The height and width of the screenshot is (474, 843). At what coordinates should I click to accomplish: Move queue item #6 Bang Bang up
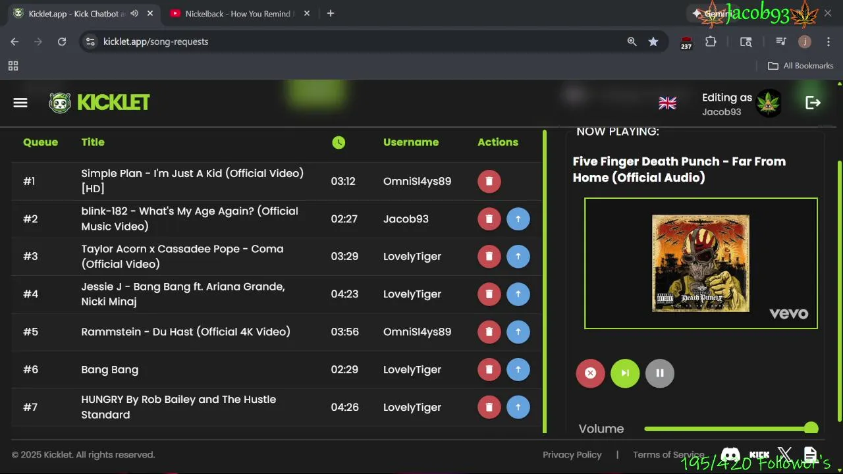(518, 369)
